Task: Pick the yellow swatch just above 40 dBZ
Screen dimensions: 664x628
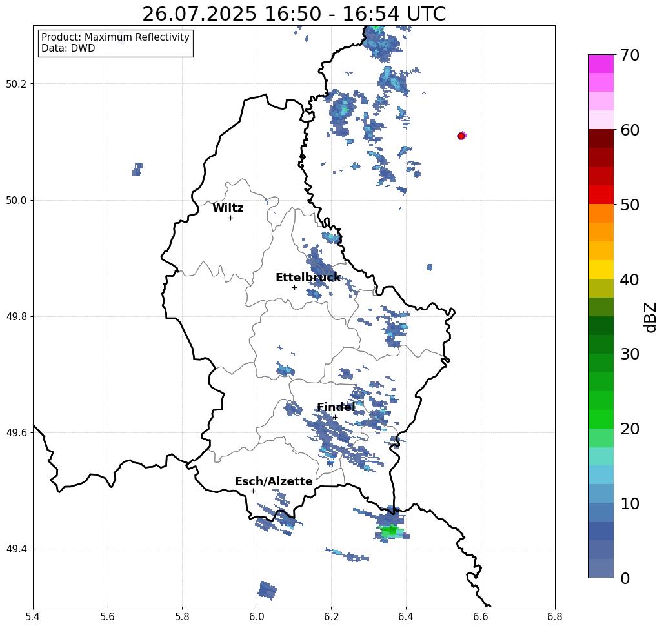Action: point(601,269)
